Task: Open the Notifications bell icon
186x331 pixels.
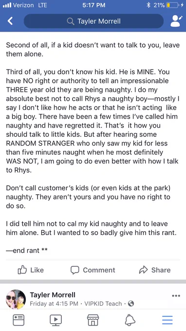Action: click(130, 320)
